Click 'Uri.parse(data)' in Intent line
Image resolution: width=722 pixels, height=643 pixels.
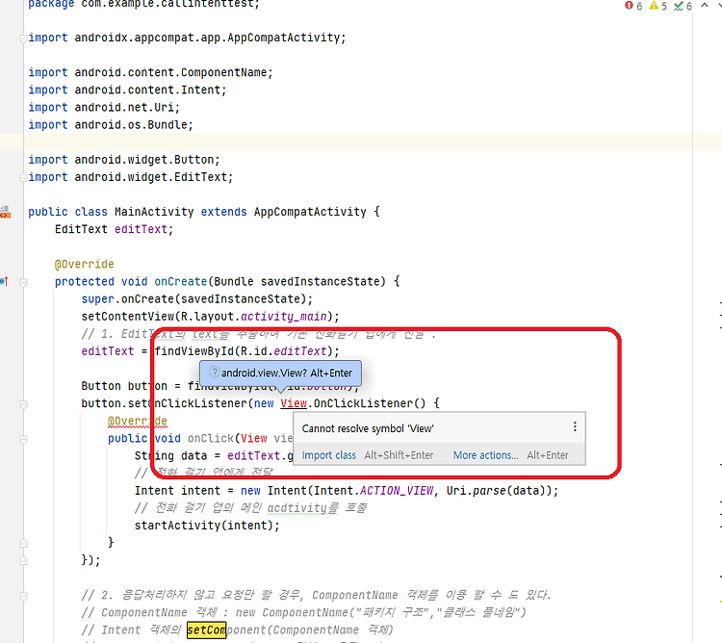(x=496, y=491)
